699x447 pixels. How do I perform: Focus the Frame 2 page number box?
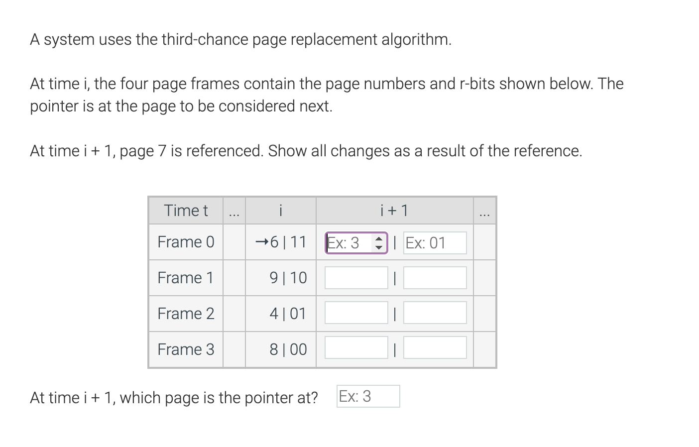coord(356,313)
